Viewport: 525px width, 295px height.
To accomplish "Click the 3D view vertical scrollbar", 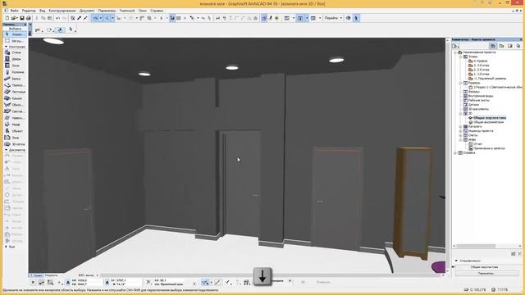I will pos(448,156).
